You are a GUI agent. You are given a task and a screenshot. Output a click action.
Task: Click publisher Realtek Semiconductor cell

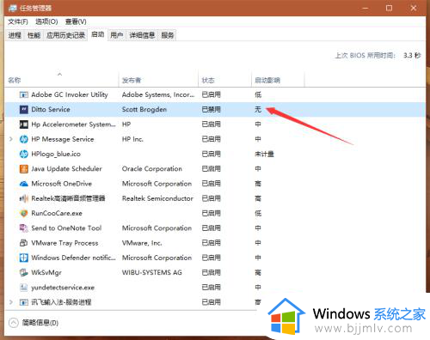pyautogui.click(x=157, y=198)
